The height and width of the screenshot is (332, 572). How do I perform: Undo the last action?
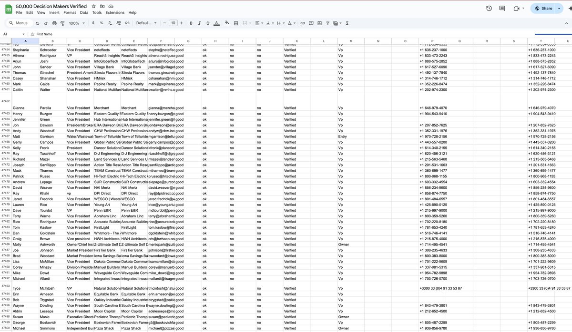38,23
